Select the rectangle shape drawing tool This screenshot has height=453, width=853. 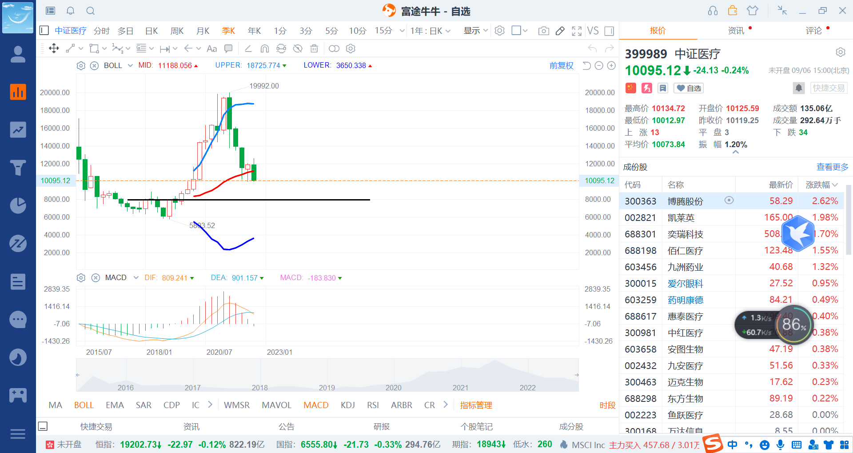tap(94, 48)
